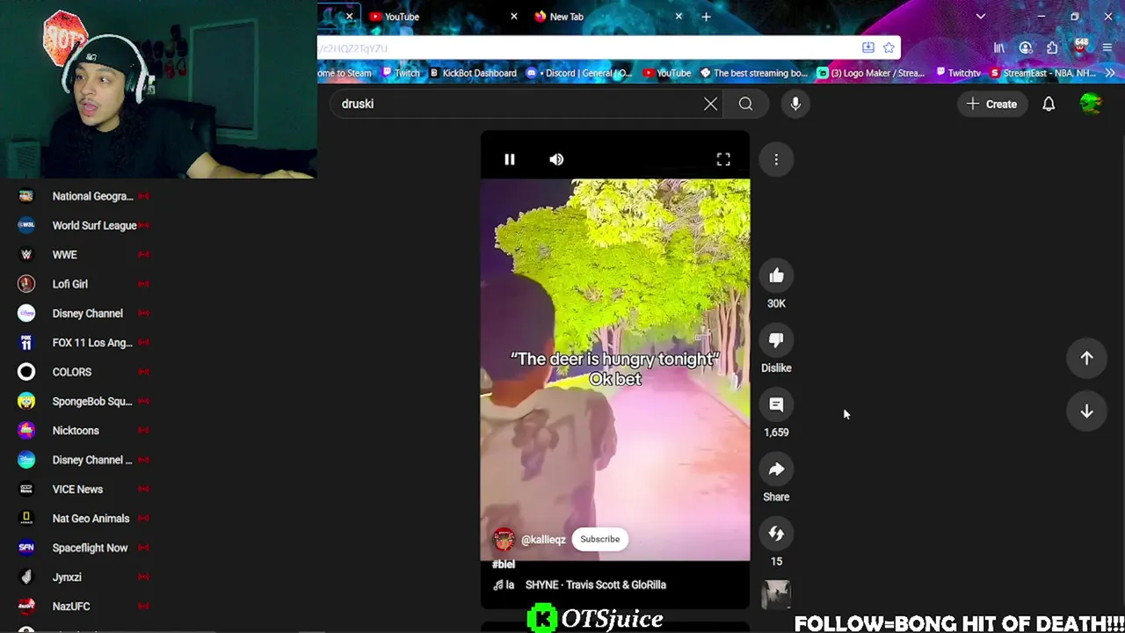Bookmark this page with the star
The image size is (1125, 633).
point(889,47)
